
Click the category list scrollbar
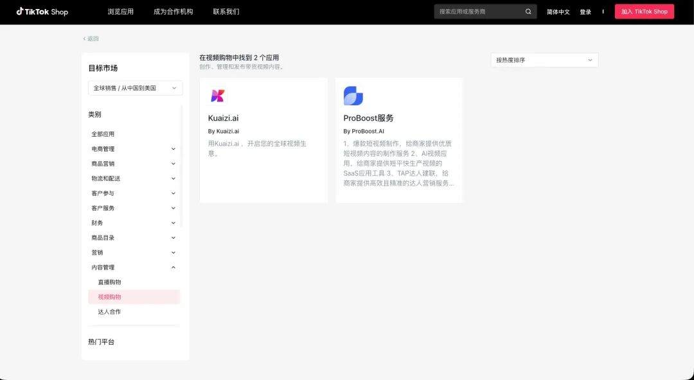click(181, 166)
